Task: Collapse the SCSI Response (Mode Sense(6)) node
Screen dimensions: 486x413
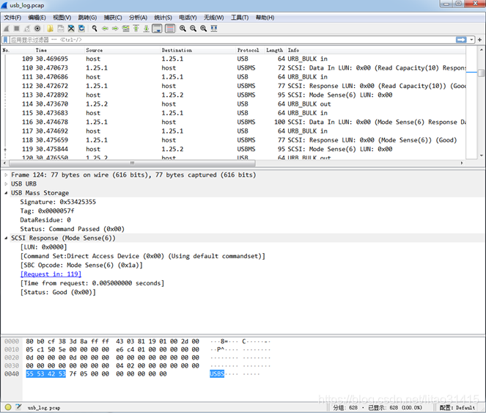Action: 6,238
